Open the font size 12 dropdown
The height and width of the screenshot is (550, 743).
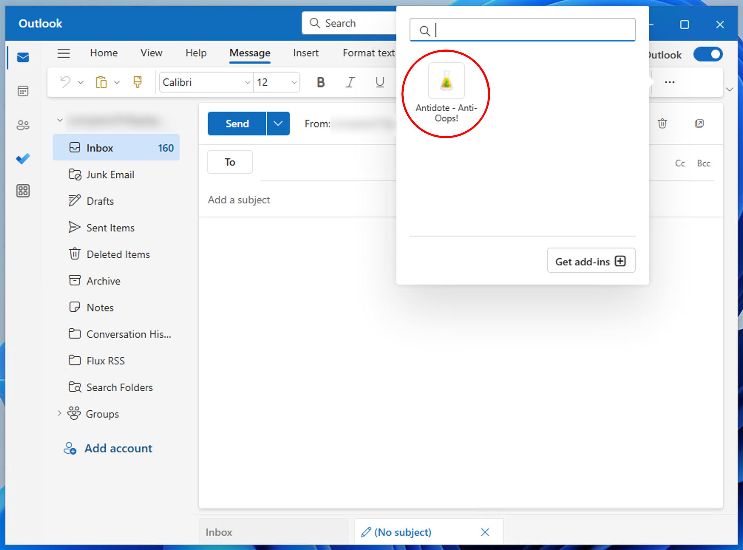[x=294, y=82]
